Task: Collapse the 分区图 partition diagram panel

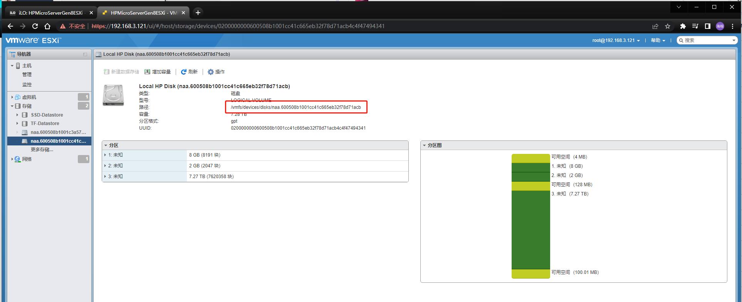Action: [x=425, y=145]
